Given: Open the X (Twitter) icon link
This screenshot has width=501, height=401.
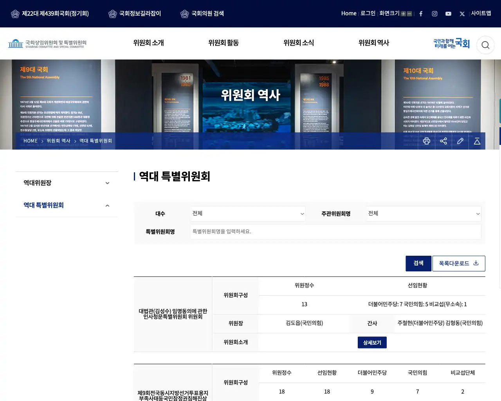Looking at the screenshot, I should [x=462, y=14].
